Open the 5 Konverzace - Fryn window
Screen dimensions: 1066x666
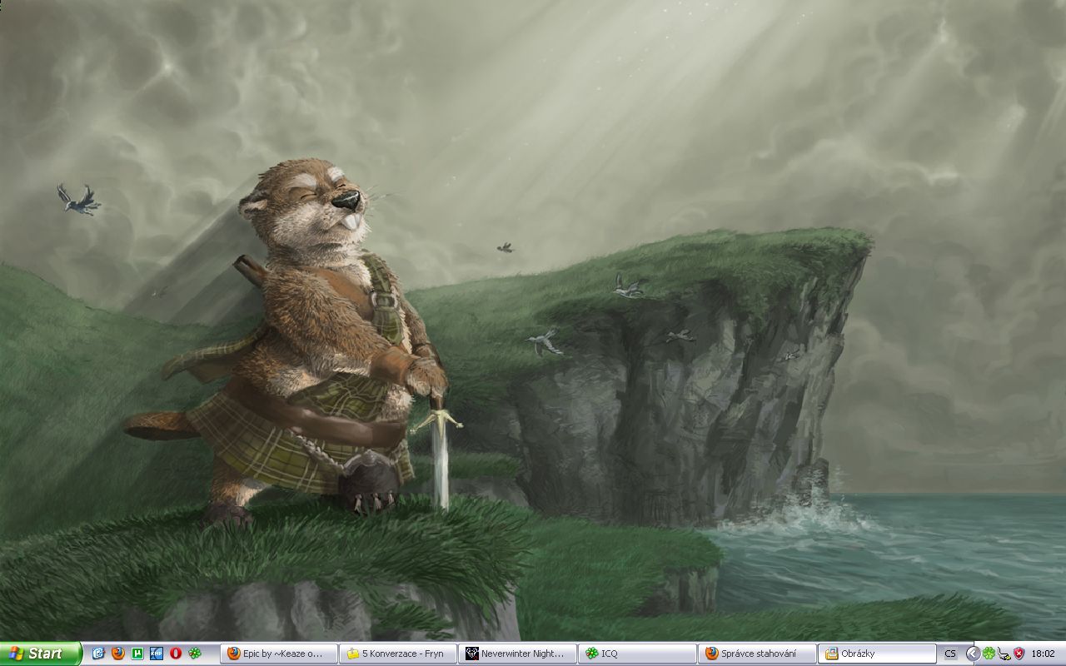pyautogui.click(x=398, y=654)
